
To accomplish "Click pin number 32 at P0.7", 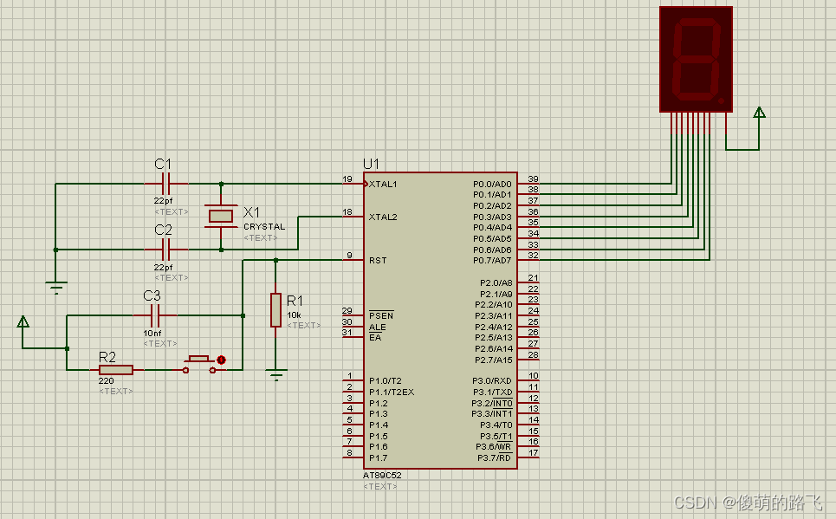I will click(533, 256).
